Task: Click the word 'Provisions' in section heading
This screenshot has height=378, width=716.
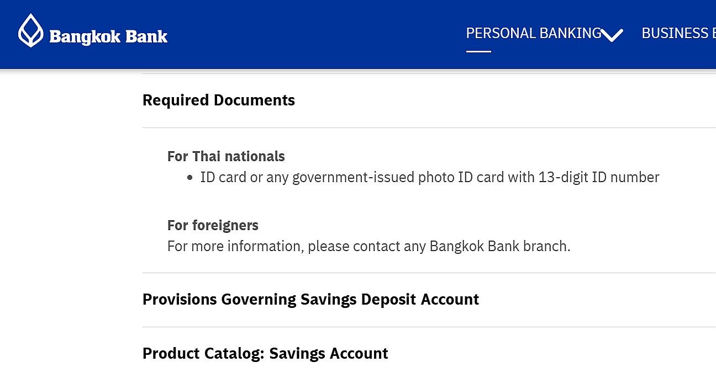Action: pos(180,300)
